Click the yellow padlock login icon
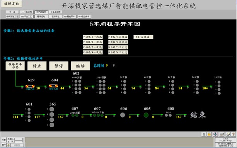The width and height of the screenshot is (237, 148). (209, 134)
